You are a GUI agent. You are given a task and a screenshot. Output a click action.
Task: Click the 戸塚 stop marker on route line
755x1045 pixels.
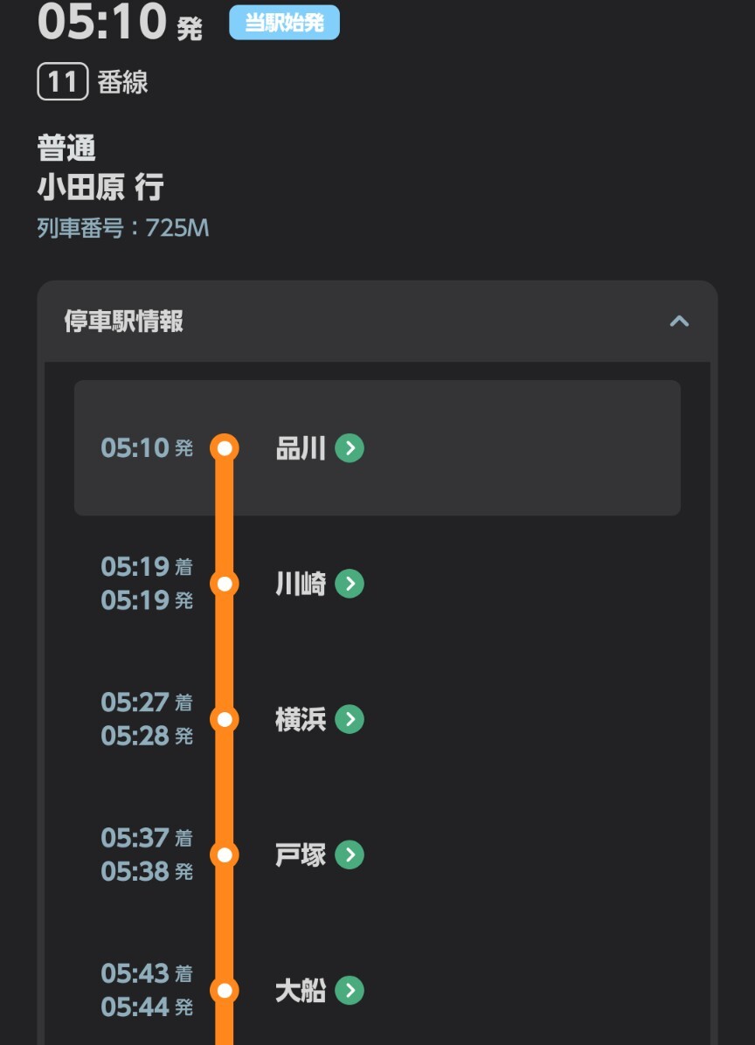(x=225, y=855)
